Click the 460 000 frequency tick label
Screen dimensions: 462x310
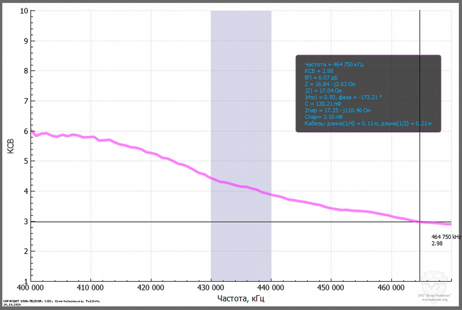[391, 288]
